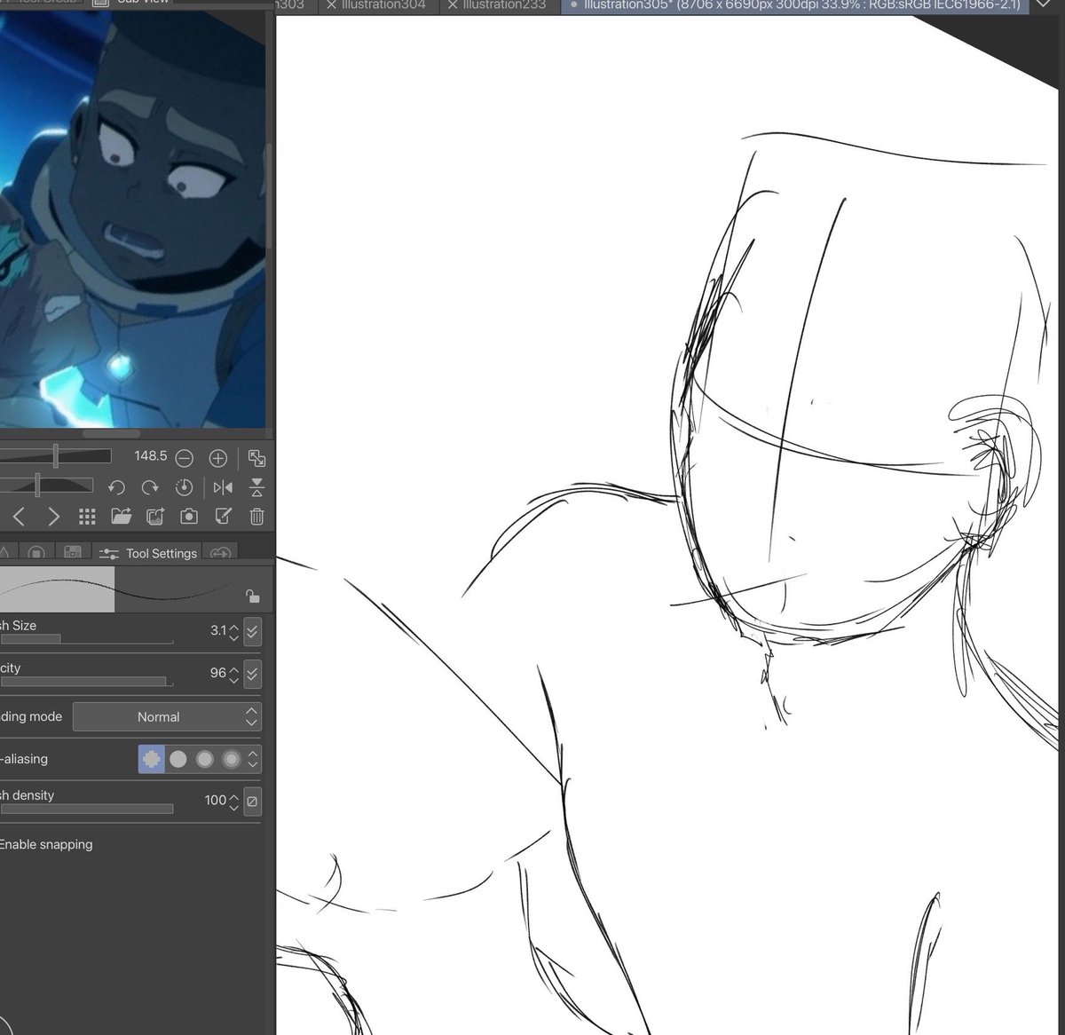The height and width of the screenshot is (1035, 1065).
Task: Open Opacity dynamics settings button
Action: [252, 674]
